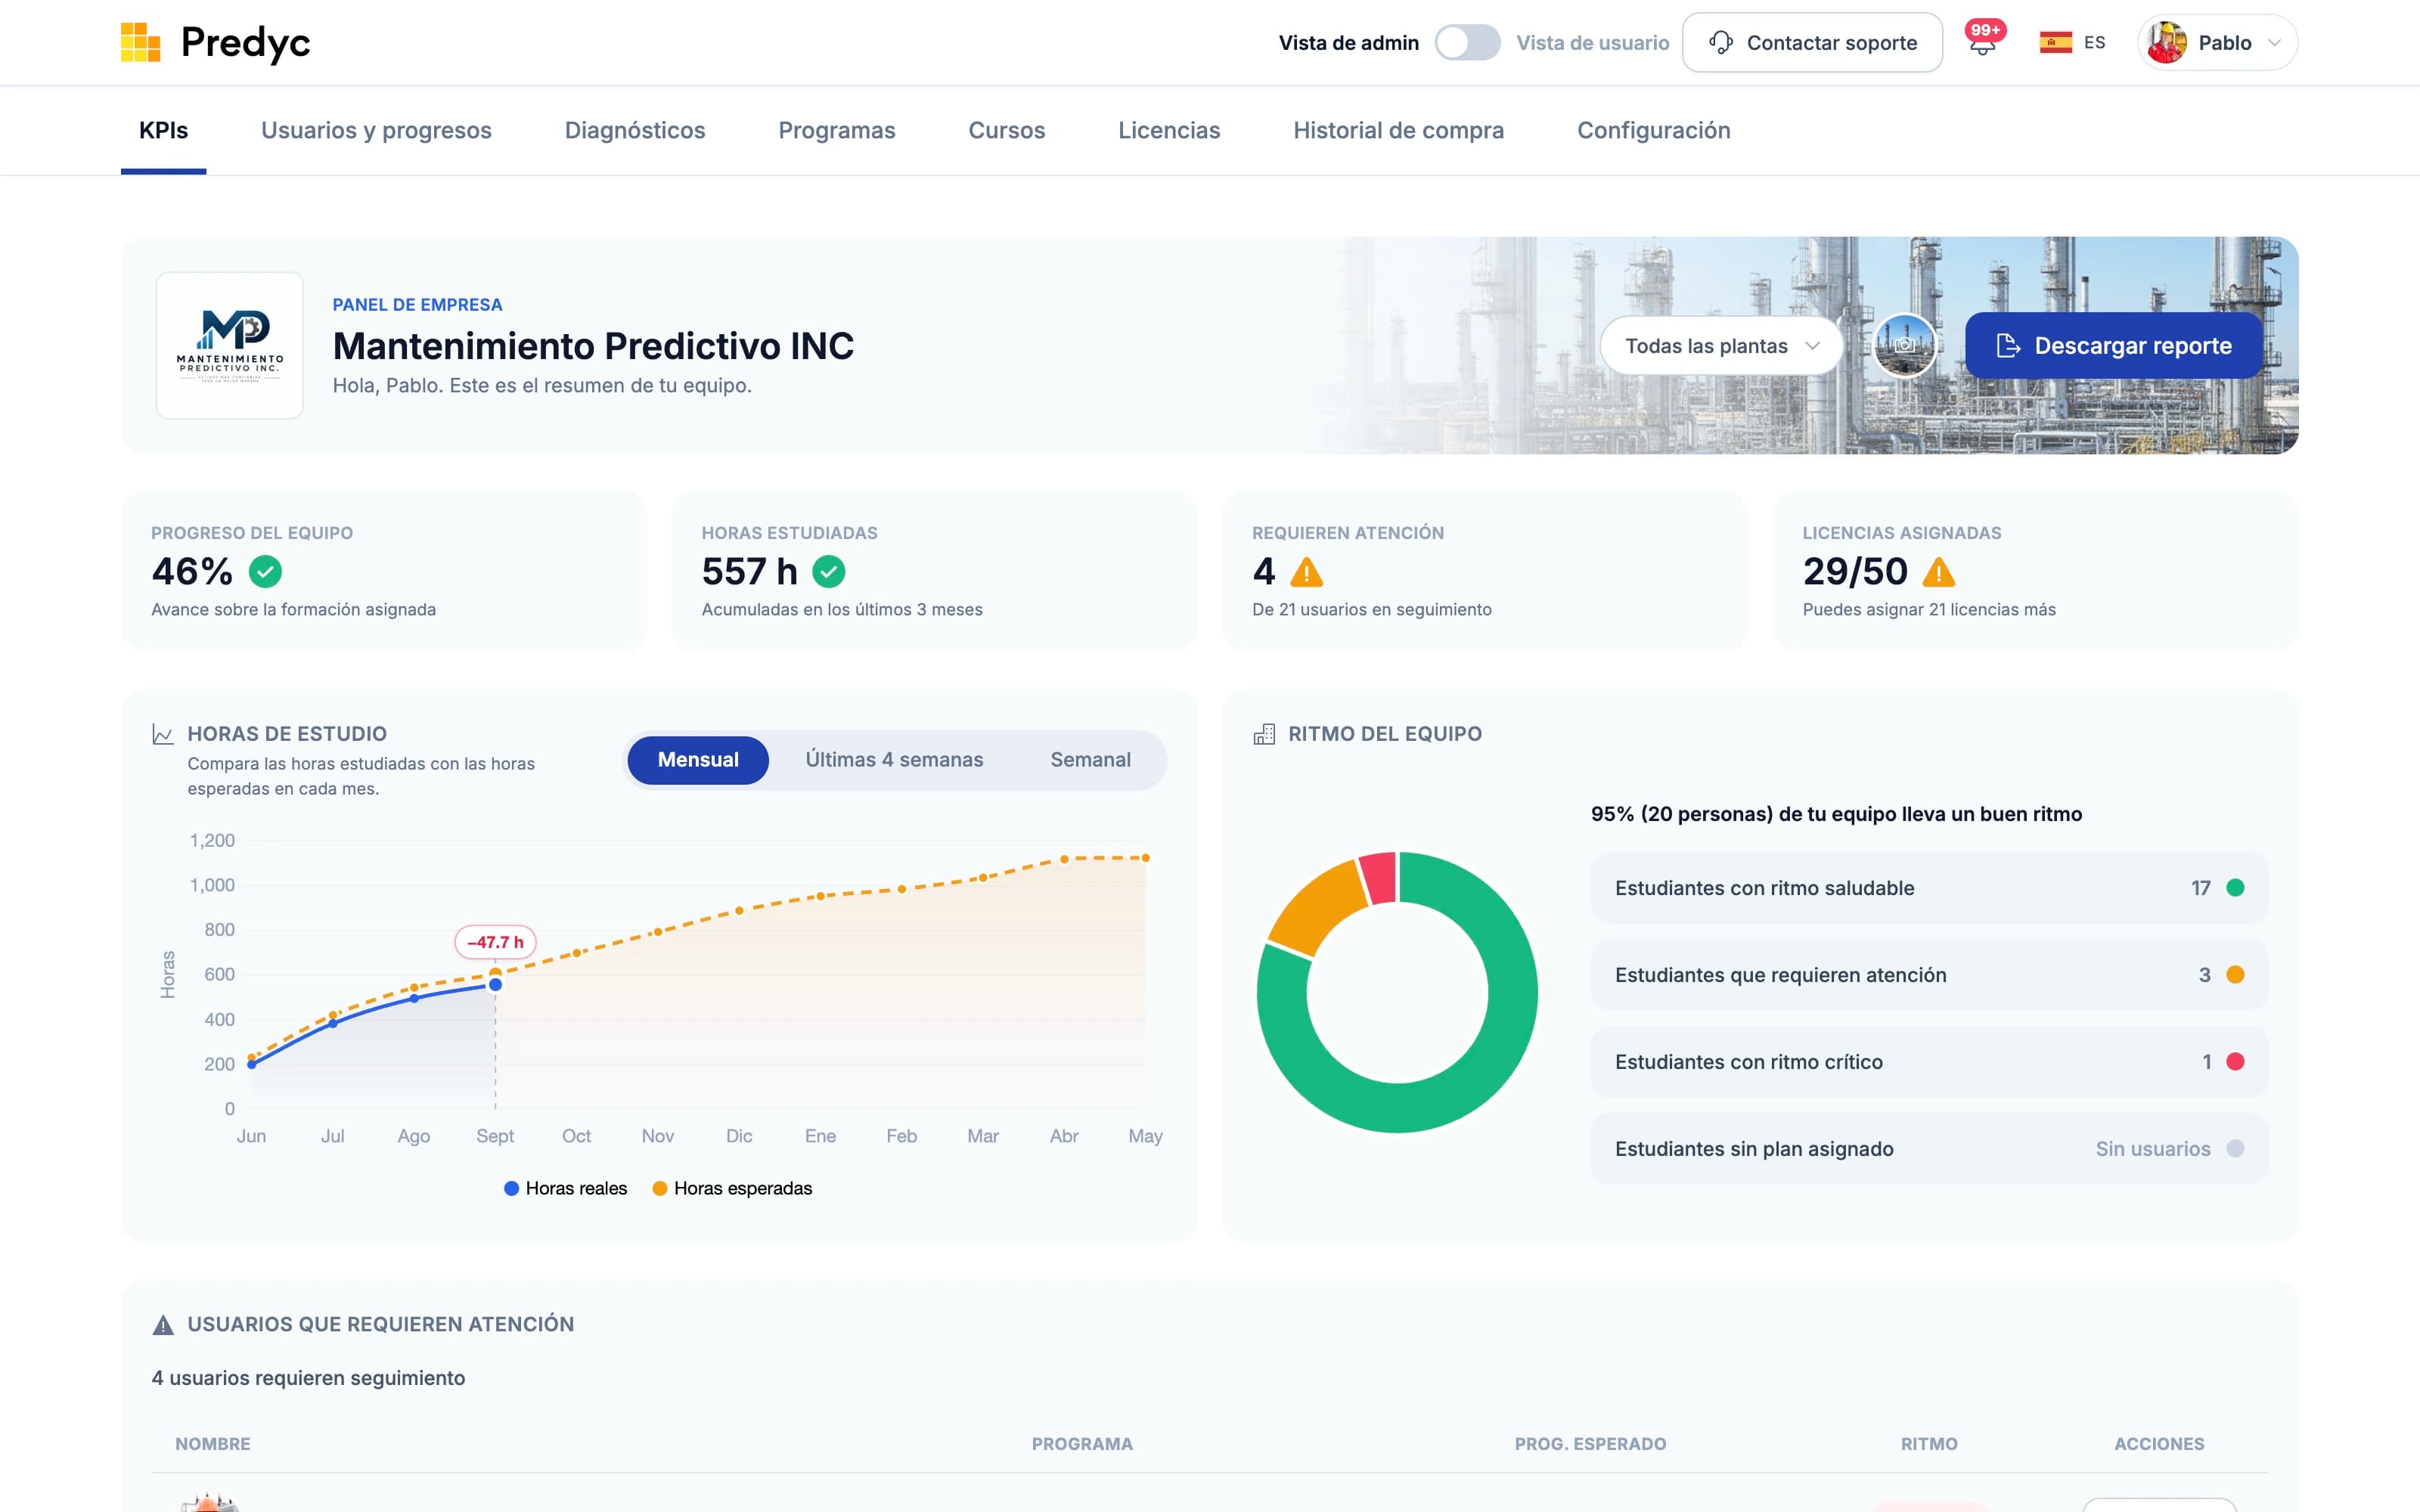Click the Horas Estudiadas card
Viewport: 2420px width, 1512px height.
point(934,571)
